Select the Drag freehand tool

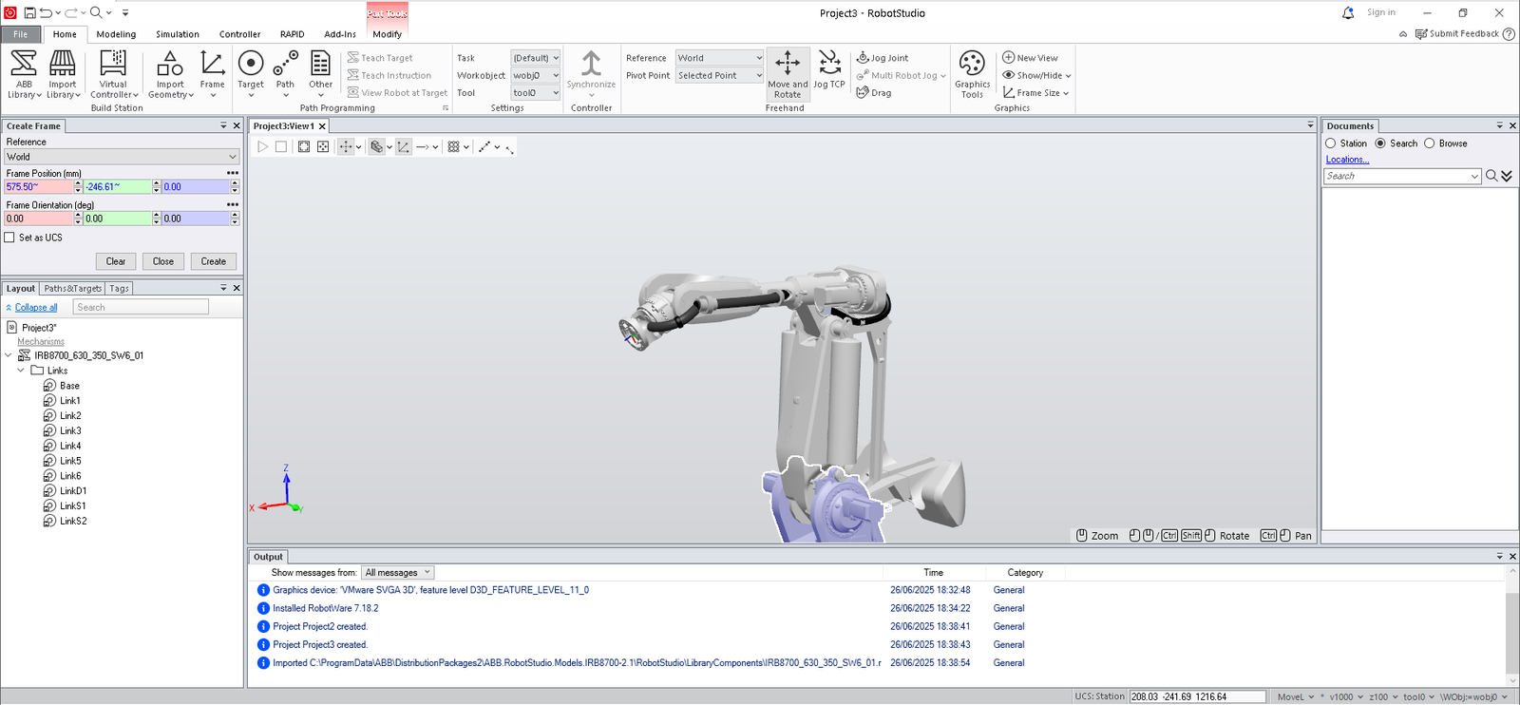point(874,93)
